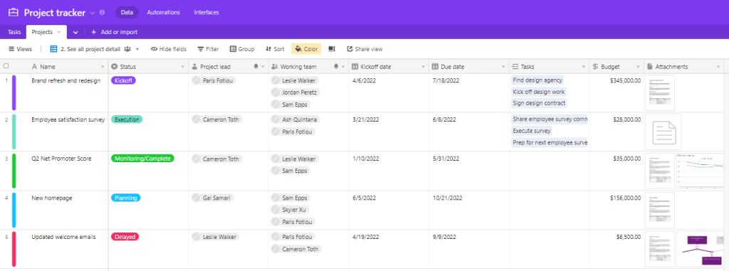Open the Interfaces tab

click(x=206, y=13)
